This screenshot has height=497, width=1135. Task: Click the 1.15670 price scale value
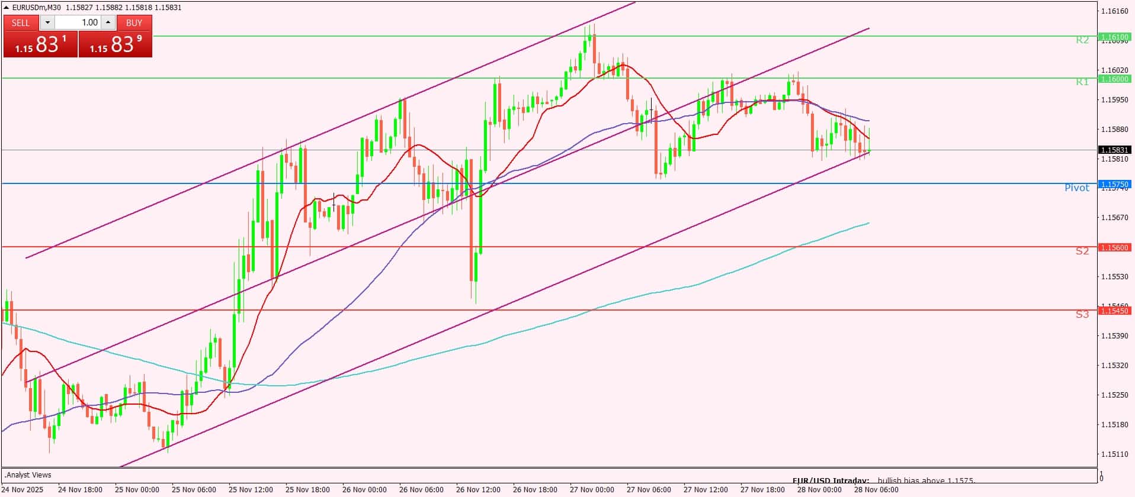click(x=1114, y=218)
